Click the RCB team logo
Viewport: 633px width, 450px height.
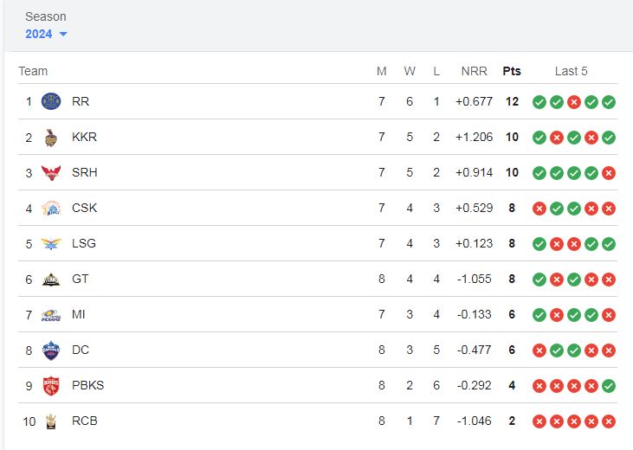[x=51, y=421]
